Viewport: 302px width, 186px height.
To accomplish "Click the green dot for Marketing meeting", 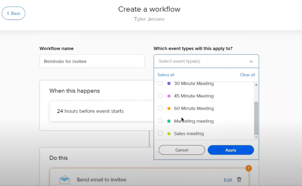I will [x=169, y=121].
